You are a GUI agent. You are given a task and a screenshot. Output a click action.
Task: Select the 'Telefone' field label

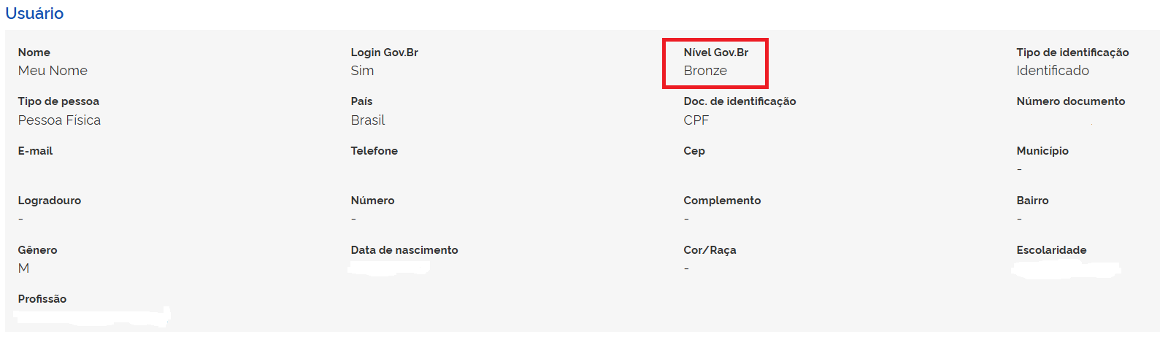point(374,151)
